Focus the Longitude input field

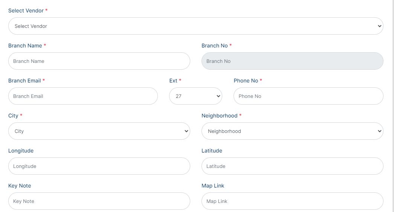[99, 166]
